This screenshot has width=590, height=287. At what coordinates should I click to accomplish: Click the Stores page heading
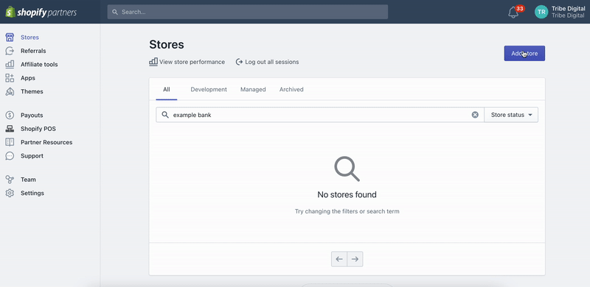pos(167,44)
